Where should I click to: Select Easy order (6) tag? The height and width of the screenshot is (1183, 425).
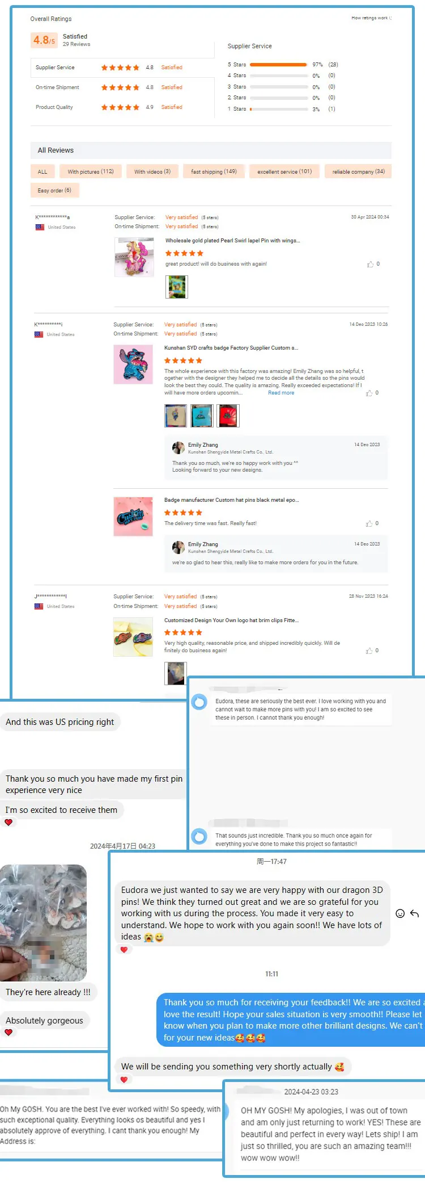(54, 190)
